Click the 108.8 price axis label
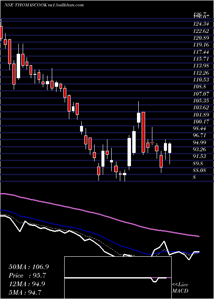 tap(199, 87)
